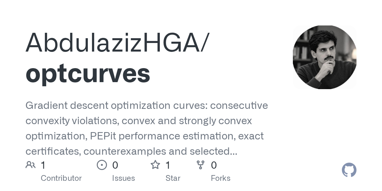The width and height of the screenshot is (382, 191).
Task: Click the "certificates, counterexamples and selected" line
Action: 131,151
